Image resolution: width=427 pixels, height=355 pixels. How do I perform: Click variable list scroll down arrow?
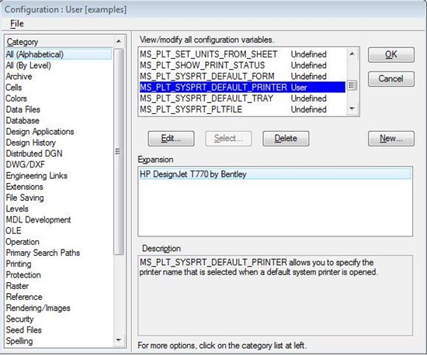pyautogui.click(x=352, y=109)
